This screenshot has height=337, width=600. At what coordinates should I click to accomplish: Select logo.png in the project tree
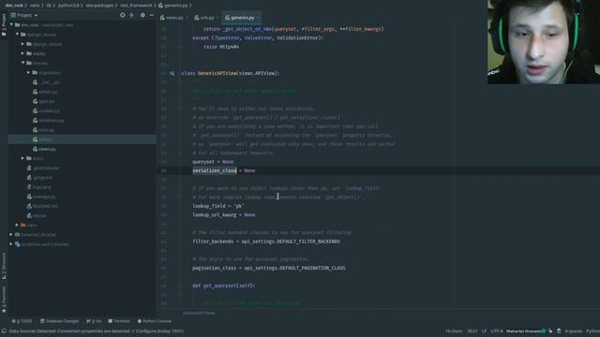39,187
